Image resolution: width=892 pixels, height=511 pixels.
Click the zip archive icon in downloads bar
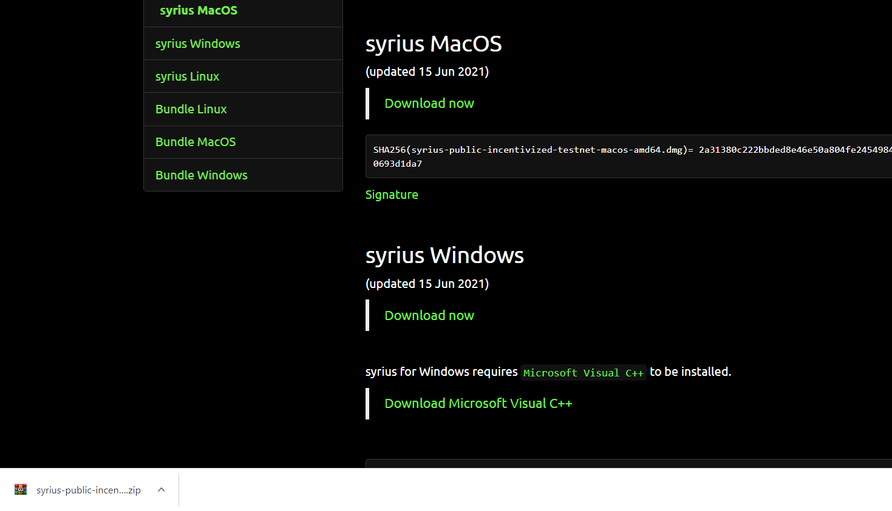21,490
